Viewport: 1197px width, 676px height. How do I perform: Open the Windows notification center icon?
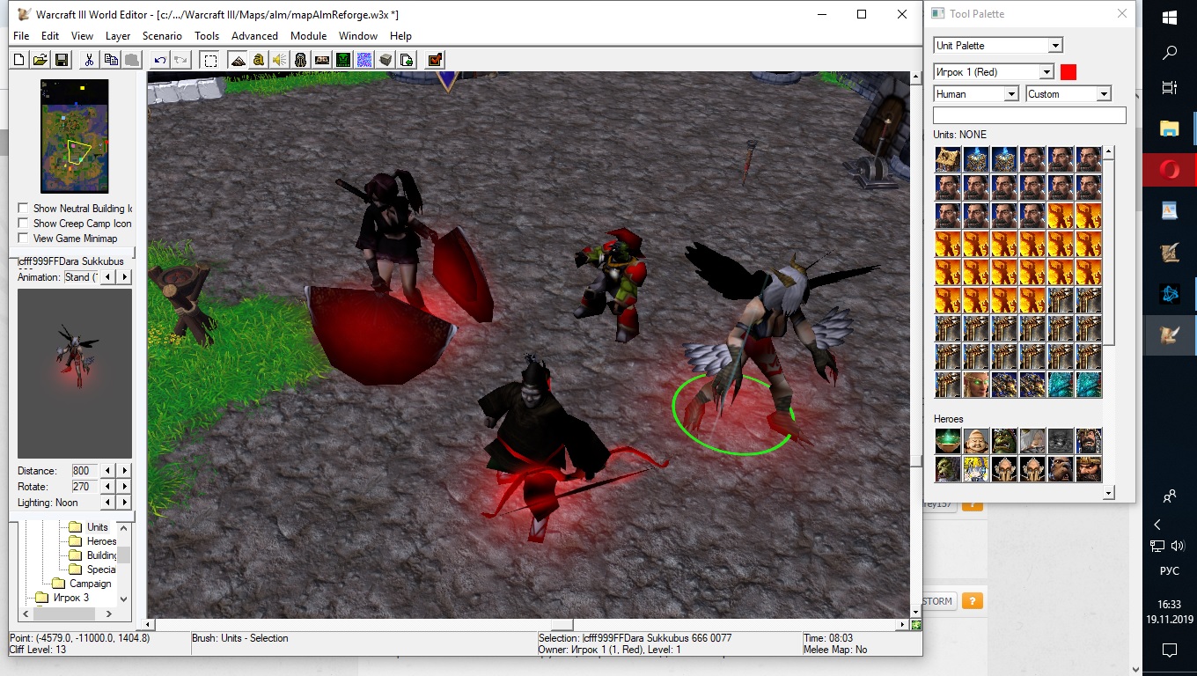1170,650
